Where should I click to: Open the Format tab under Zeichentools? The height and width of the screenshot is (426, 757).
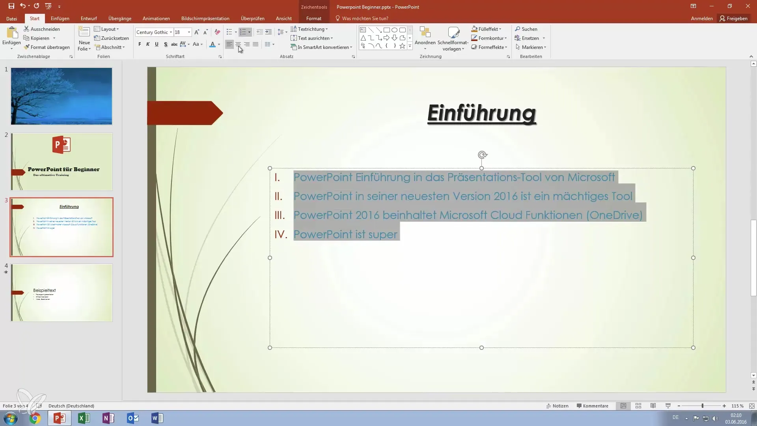(x=313, y=19)
